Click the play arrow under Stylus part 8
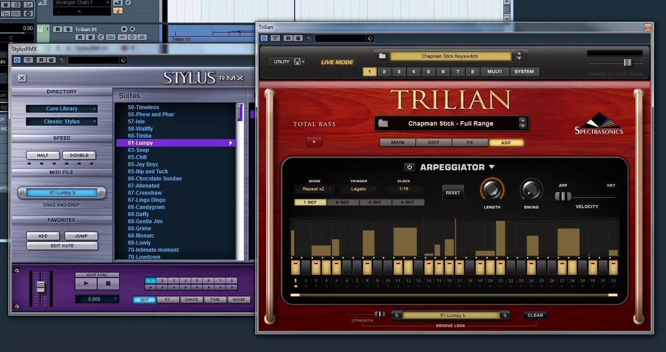 click(x=231, y=287)
